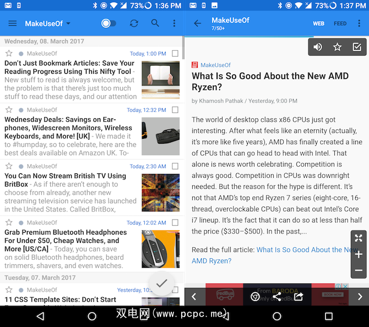369x327 pixels.
Task: Close the banner ad with X
Action: pyautogui.click(x=345, y=286)
